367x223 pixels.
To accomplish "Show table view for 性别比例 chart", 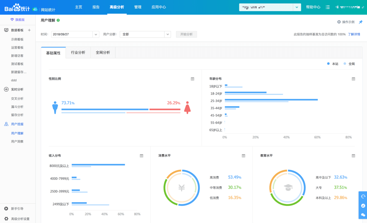I will 192,79.
